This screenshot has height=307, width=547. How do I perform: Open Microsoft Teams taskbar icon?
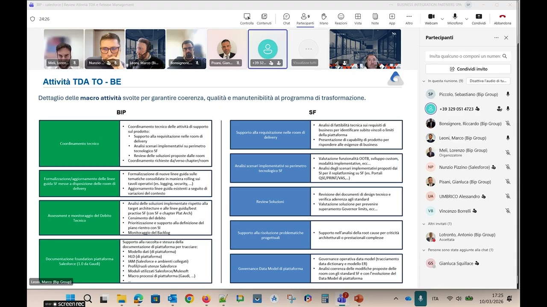pos(342,298)
